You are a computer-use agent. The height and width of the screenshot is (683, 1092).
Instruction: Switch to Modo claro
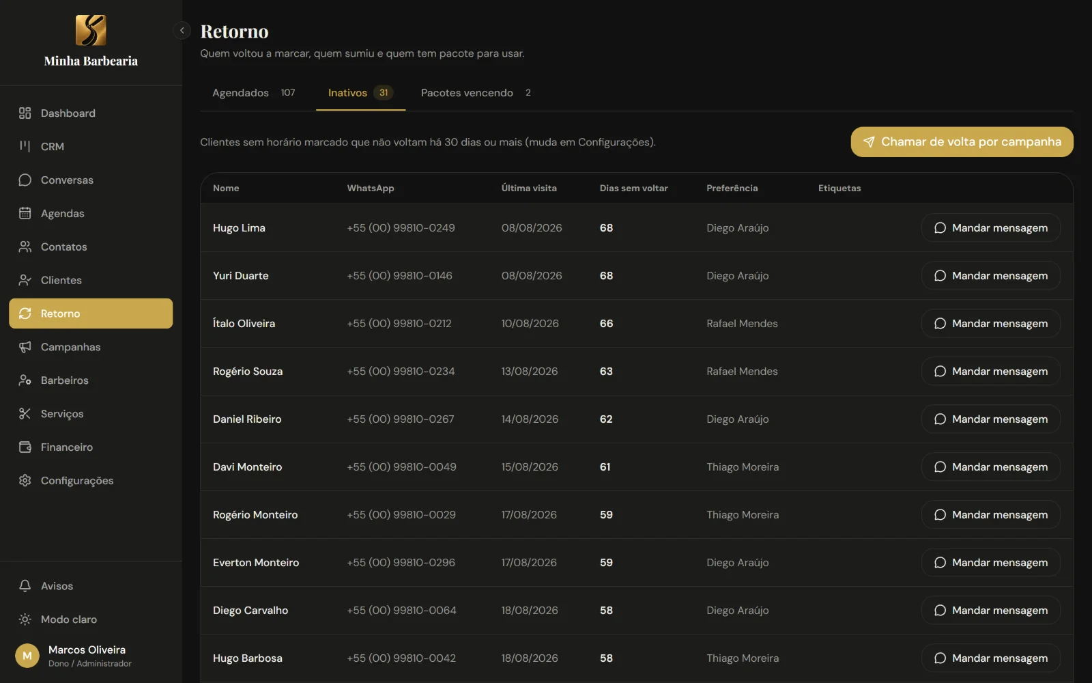click(91, 619)
